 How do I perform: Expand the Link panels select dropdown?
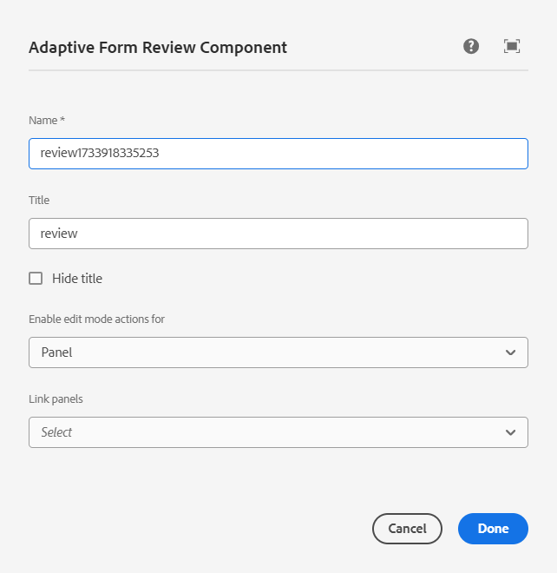click(278, 432)
